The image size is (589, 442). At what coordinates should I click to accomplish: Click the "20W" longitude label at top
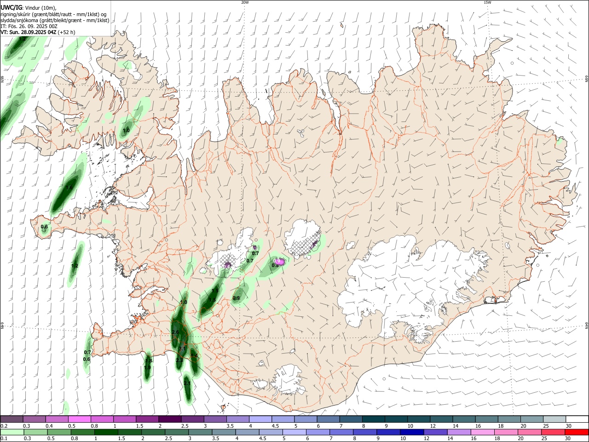[x=245, y=2]
